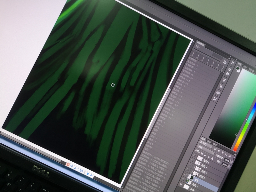
Task: Lock position move-arrows icon
Action: click(x=209, y=157)
